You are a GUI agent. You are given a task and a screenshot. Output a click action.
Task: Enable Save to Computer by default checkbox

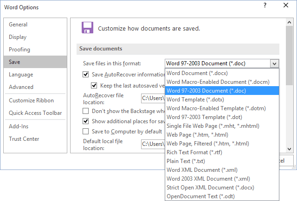click(85, 131)
